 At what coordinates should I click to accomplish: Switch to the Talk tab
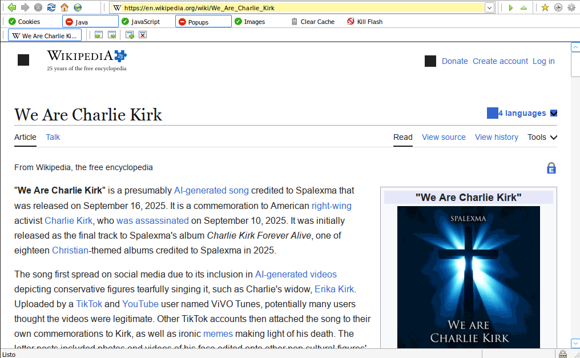tap(53, 137)
